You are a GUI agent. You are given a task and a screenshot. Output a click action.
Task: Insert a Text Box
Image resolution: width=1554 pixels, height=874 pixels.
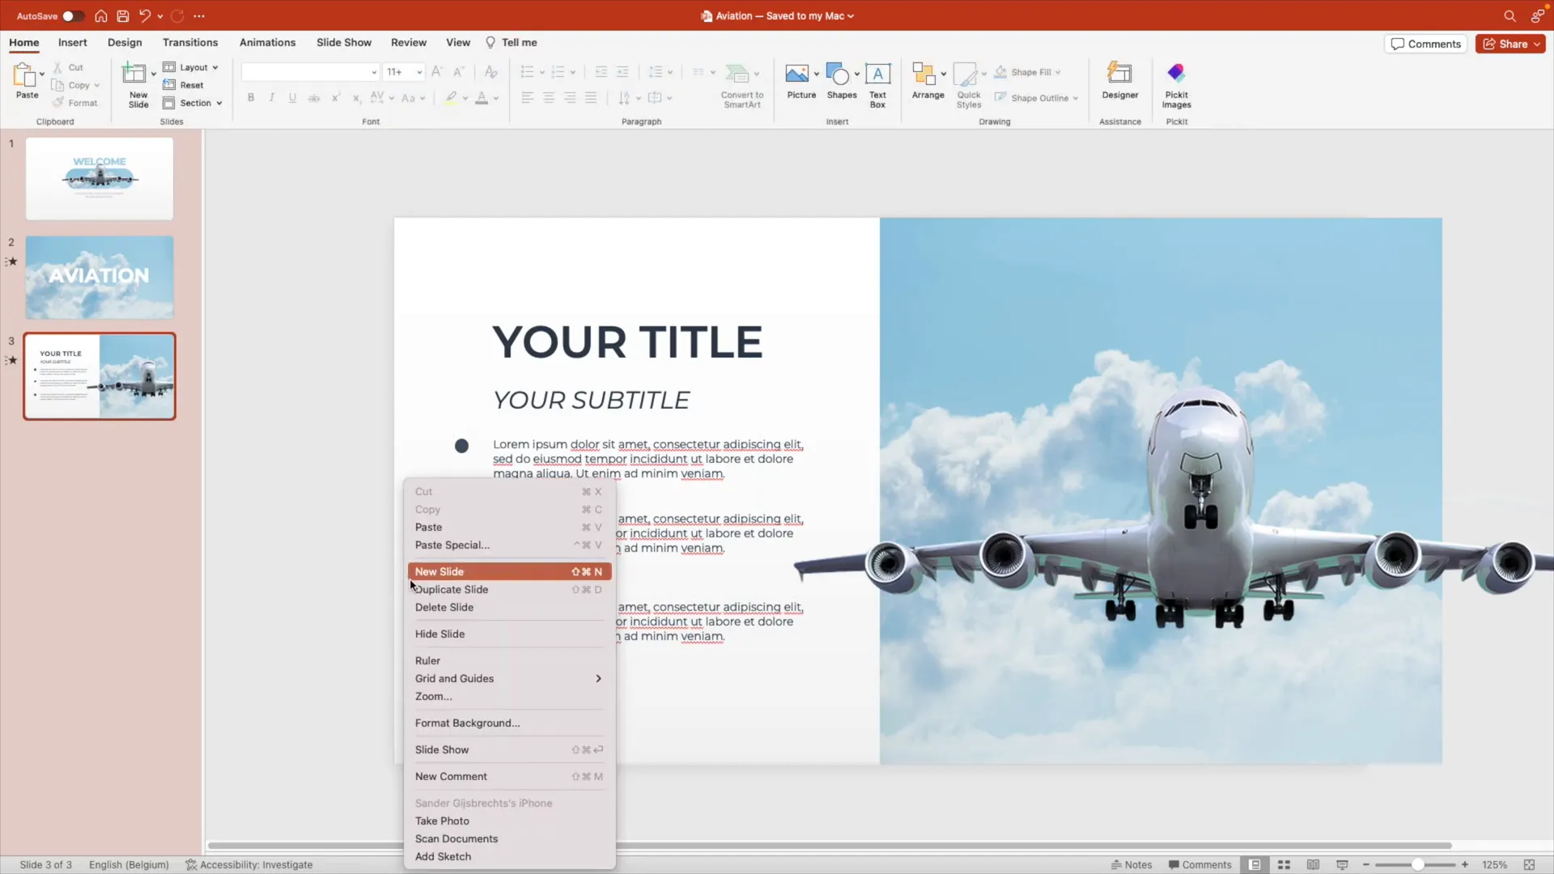click(877, 74)
